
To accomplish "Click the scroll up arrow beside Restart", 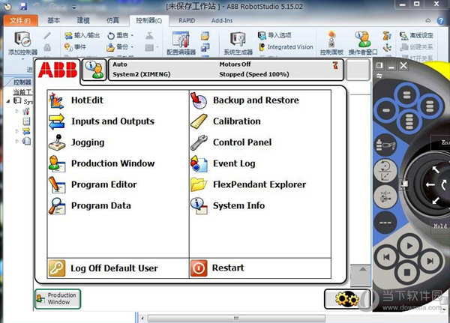I will 363,269.
